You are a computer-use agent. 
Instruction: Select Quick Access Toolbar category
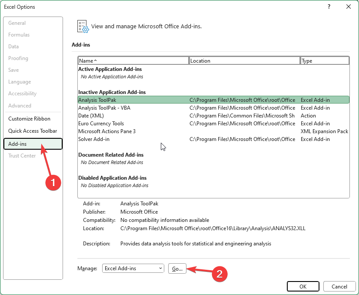tap(33, 131)
